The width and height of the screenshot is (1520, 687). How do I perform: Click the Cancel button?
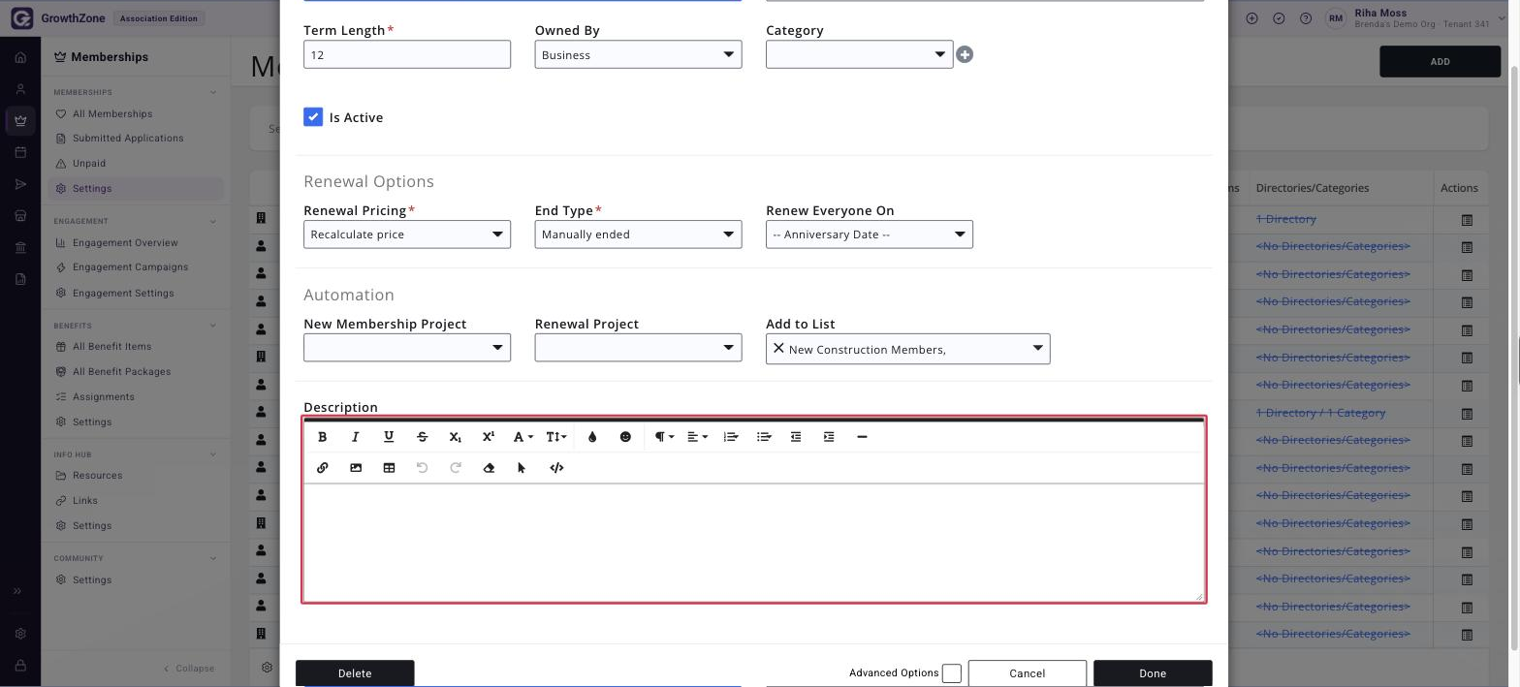click(1027, 673)
